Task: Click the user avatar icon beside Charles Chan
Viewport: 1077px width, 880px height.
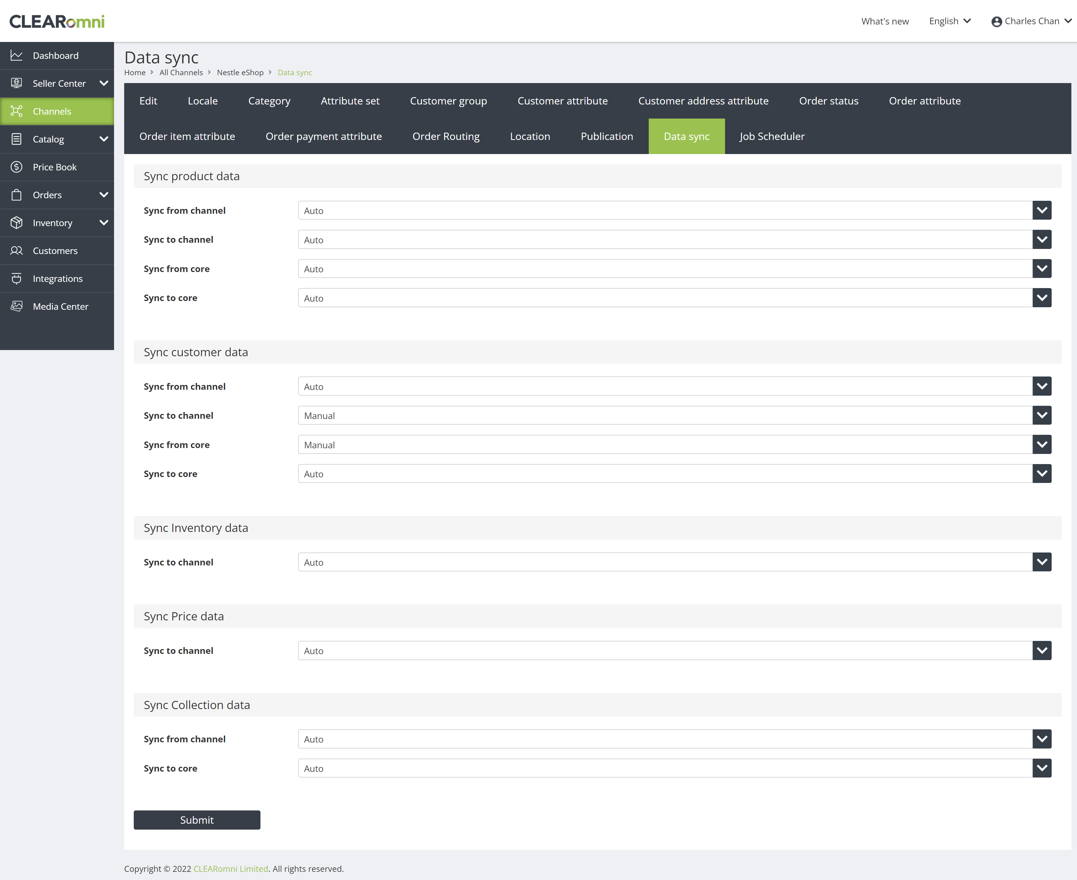Action: [996, 21]
